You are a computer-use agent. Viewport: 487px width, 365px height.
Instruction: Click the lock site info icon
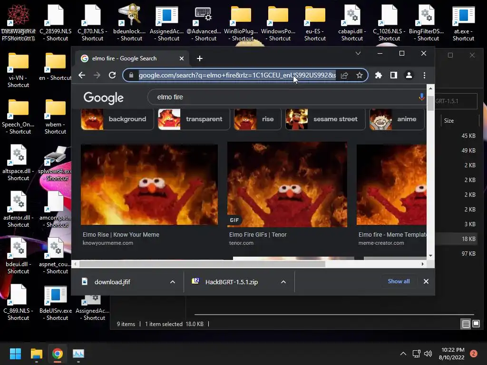[x=131, y=76]
